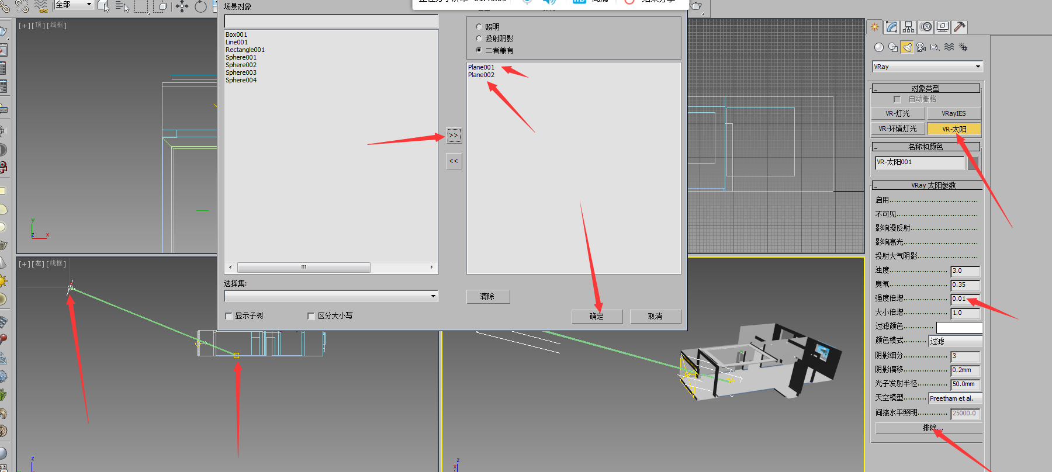The height and width of the screenshot is (472, 1052).
Task: Open the 过滤颜色 color swatch
Action: (958, 327)
